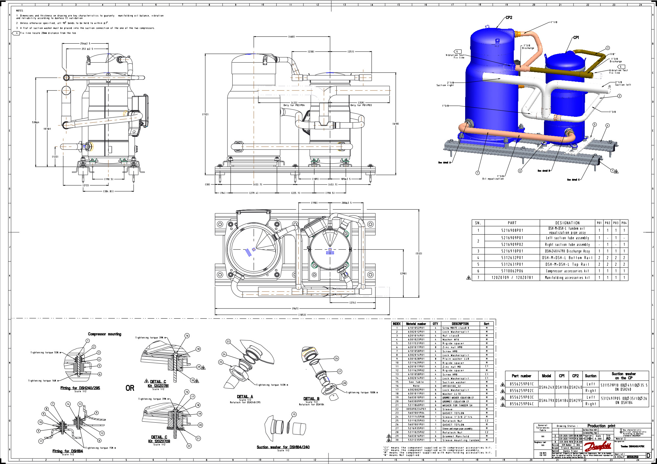Image resolution: width=657 pixels, height=464 pixels.
Task: Click the large revision letter D
Action: click(x=648, y=455)
